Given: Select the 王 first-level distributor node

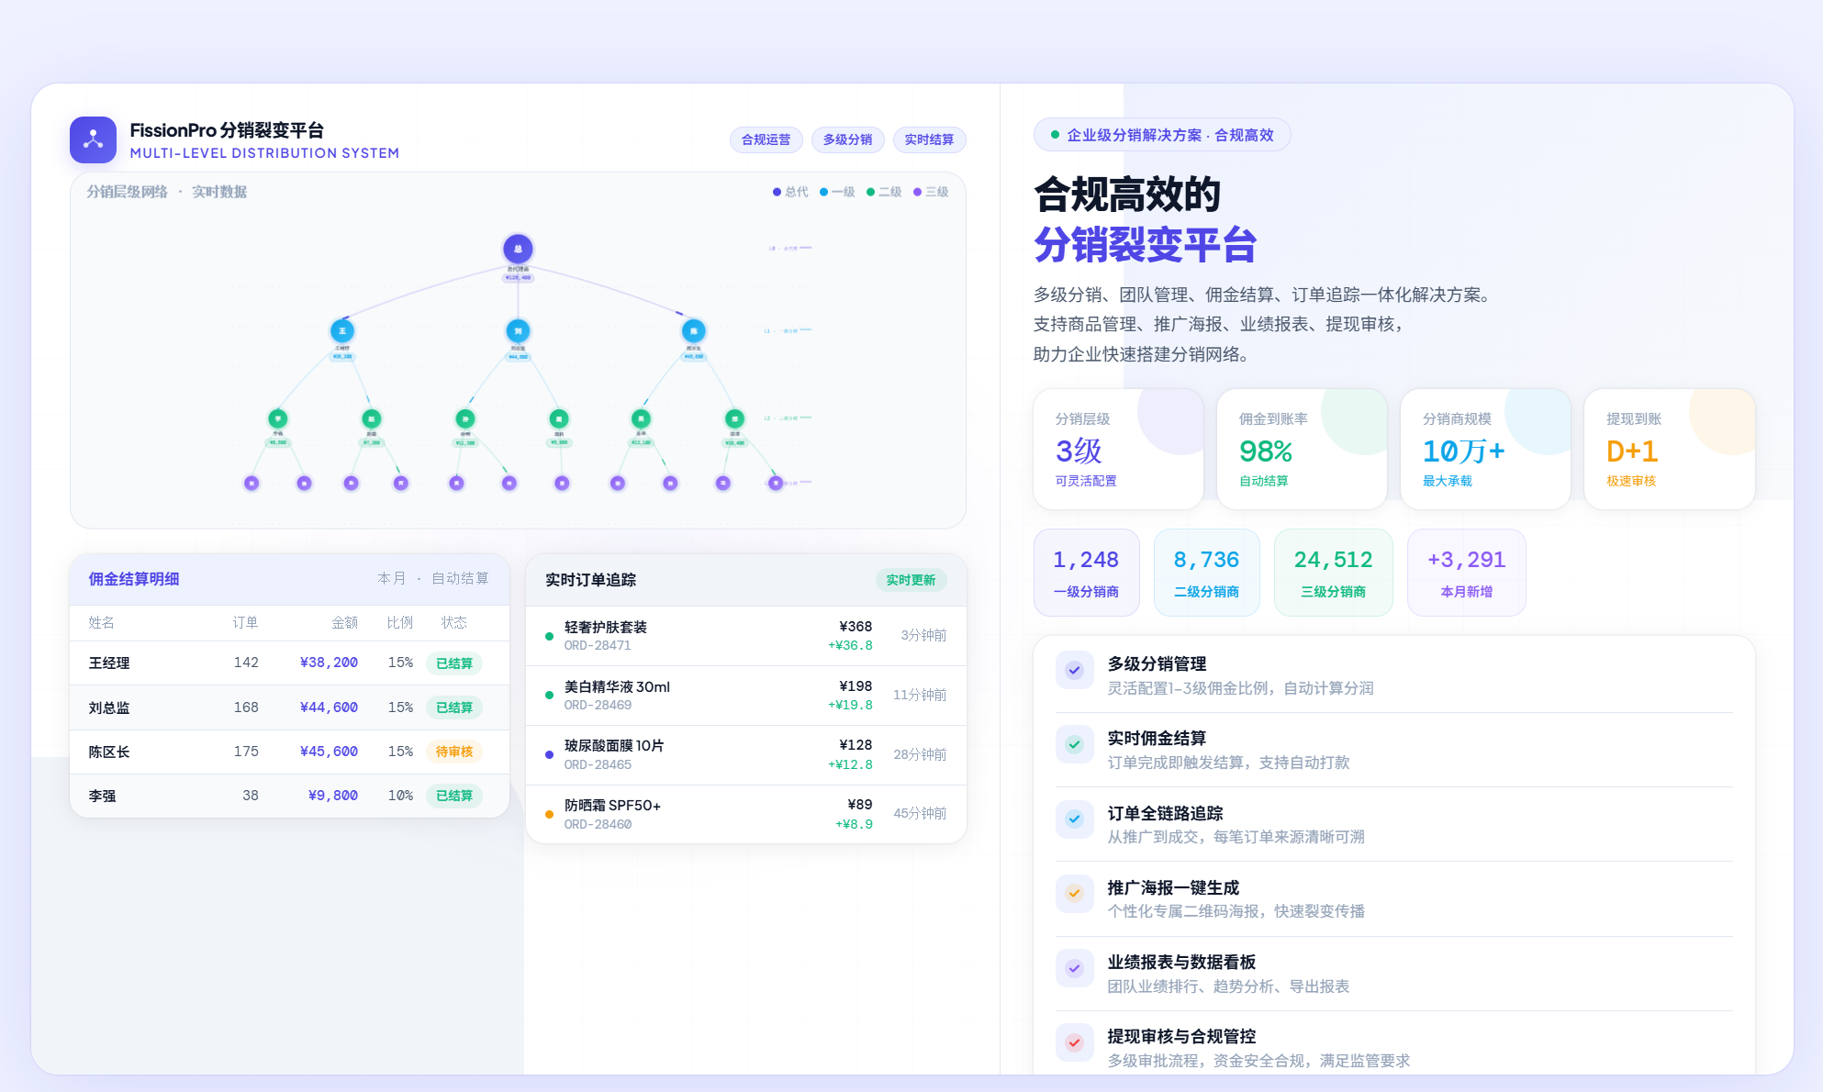Looking at the screenshot, I should 342,330.
